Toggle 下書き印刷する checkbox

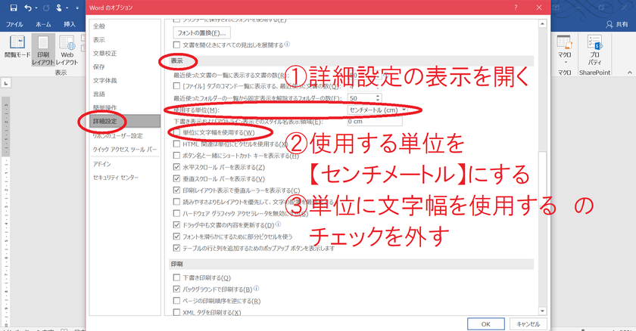(x=176, y=277)
